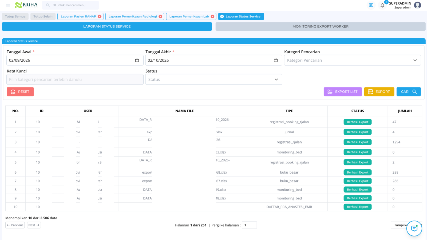
Task: Click the JUMLAH column header
Action: click(x=405, y=111)
